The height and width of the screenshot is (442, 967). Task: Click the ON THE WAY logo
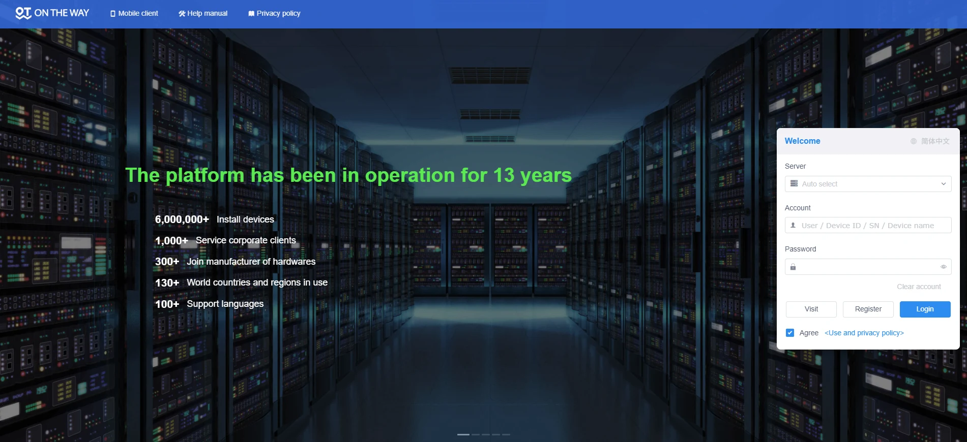click(x=52, y=13)
